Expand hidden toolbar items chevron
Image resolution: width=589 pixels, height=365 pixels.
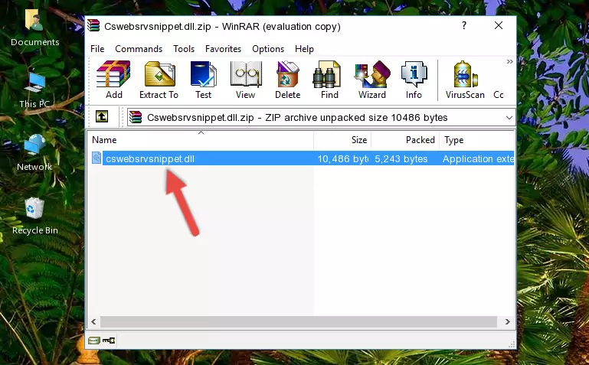[x=509, y=62]
